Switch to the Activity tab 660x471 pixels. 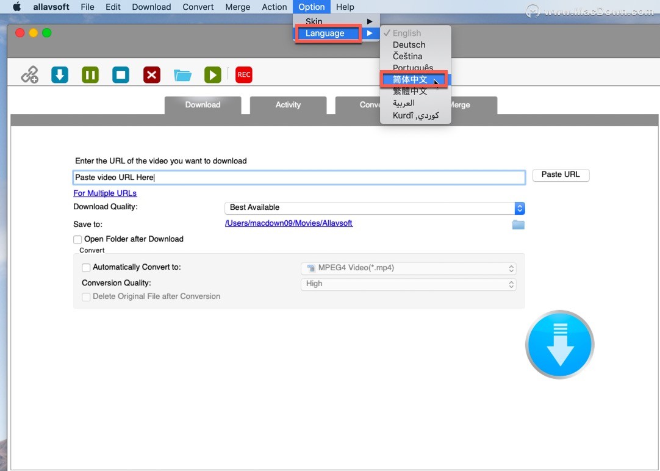[288, 105]
